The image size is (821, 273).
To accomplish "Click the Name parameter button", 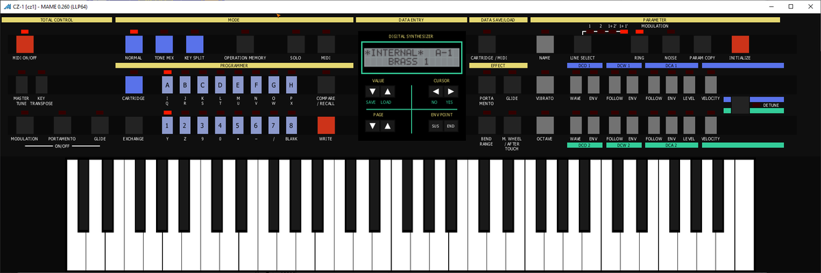I will (545, 44).
